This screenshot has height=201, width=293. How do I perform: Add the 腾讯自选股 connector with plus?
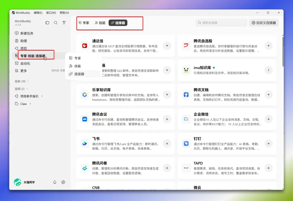269,46
